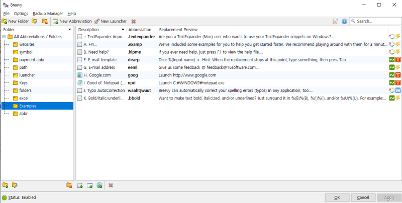Open the Backup Manager menu
The height and width of the screenshot is (203, 402).
click(x=48, y=14)
